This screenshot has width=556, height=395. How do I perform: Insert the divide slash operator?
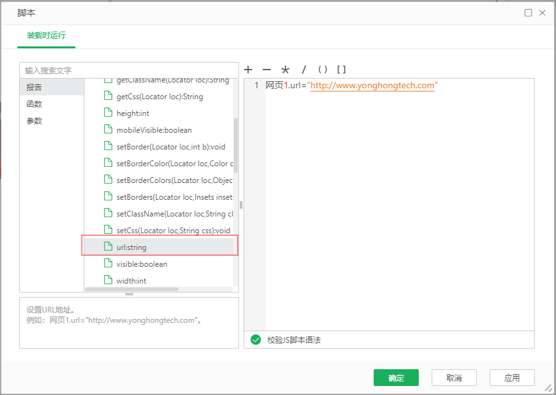[x=304, y=70]
